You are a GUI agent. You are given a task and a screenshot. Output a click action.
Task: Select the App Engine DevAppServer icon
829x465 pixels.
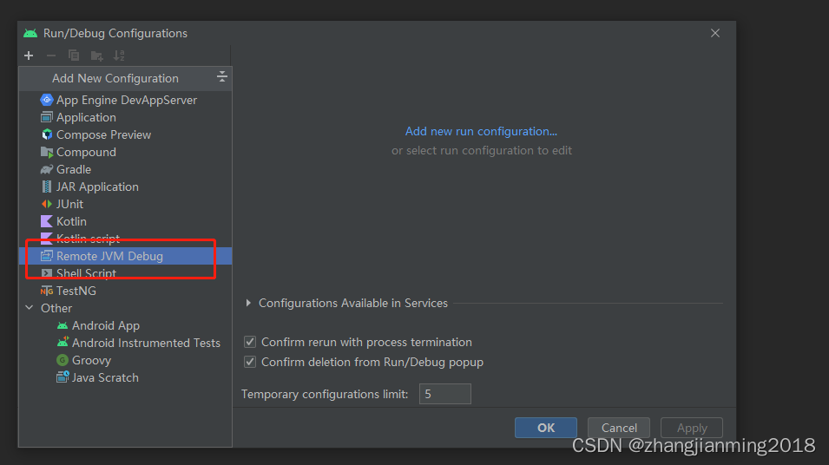pyautogui.click(x=47, y=100)
